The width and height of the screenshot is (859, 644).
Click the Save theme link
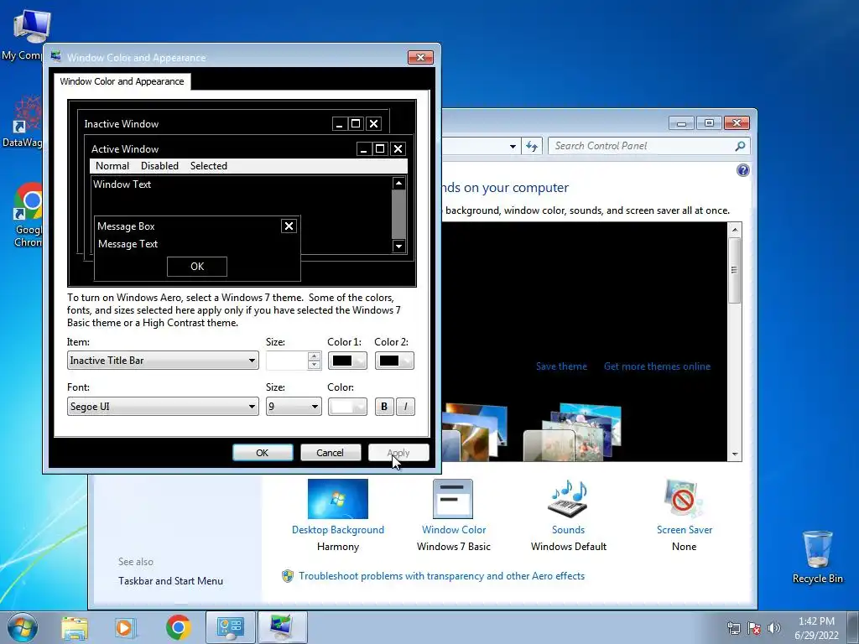point(561,366)
